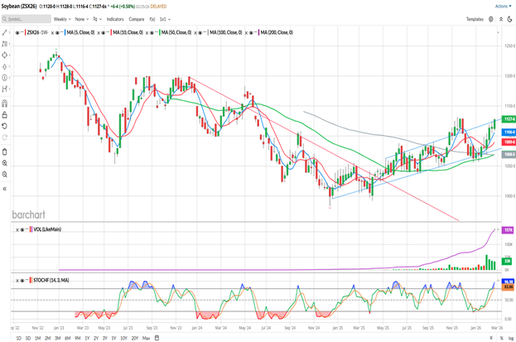Image resolution: width=516 pixels, height=342 pixels.
Task: Select the trend line drawing tool
Action: point(4,32)
